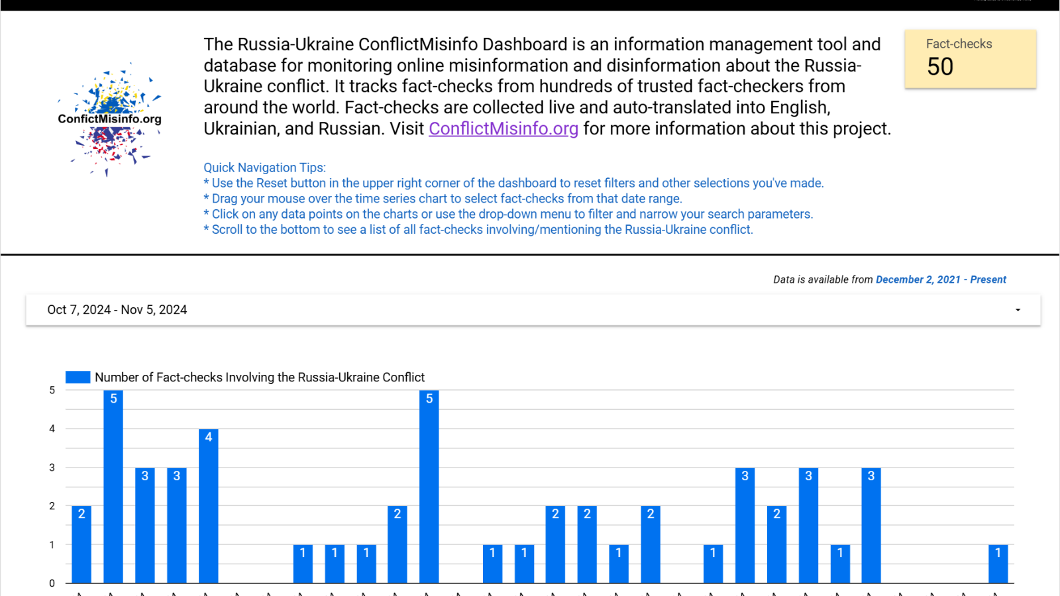Click the rightmost bar labeled 2

(776, 544)
